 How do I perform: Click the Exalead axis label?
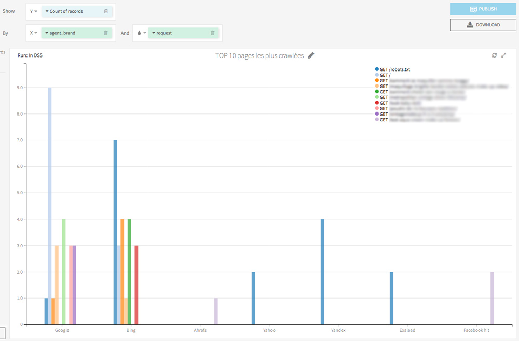(407, 330)
